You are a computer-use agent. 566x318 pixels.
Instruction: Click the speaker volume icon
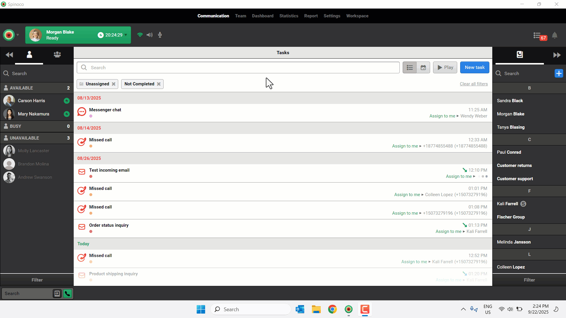(x=149, y=35)
